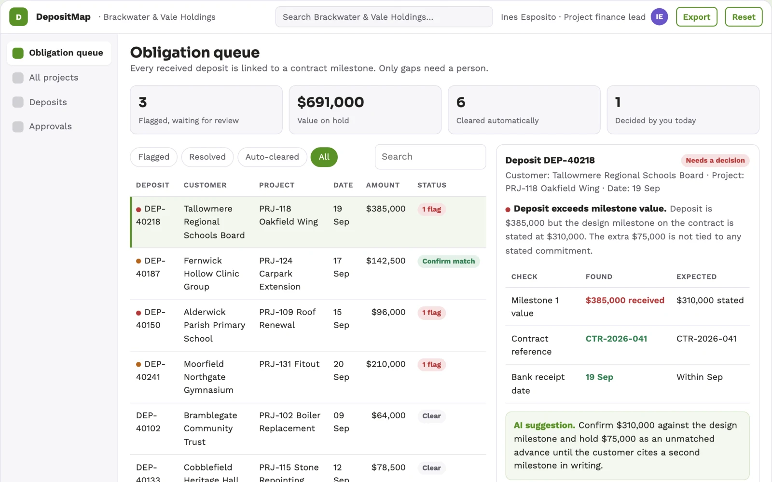Click the Flagged, waiting for review card
Screen dimensions: 772x482
[x=206, y=110]
